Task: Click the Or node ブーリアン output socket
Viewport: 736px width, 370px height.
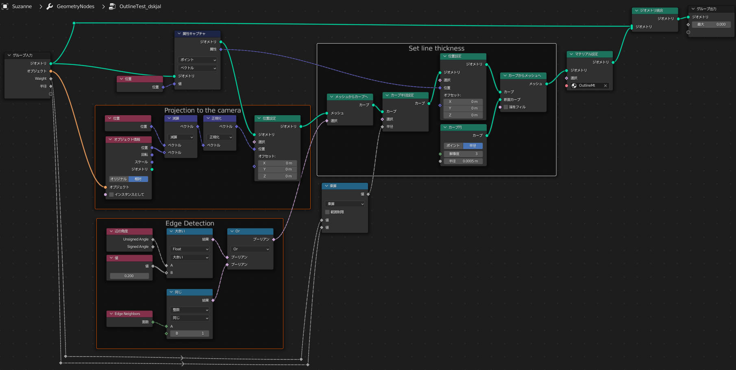Action: click(x=274, y=239)
